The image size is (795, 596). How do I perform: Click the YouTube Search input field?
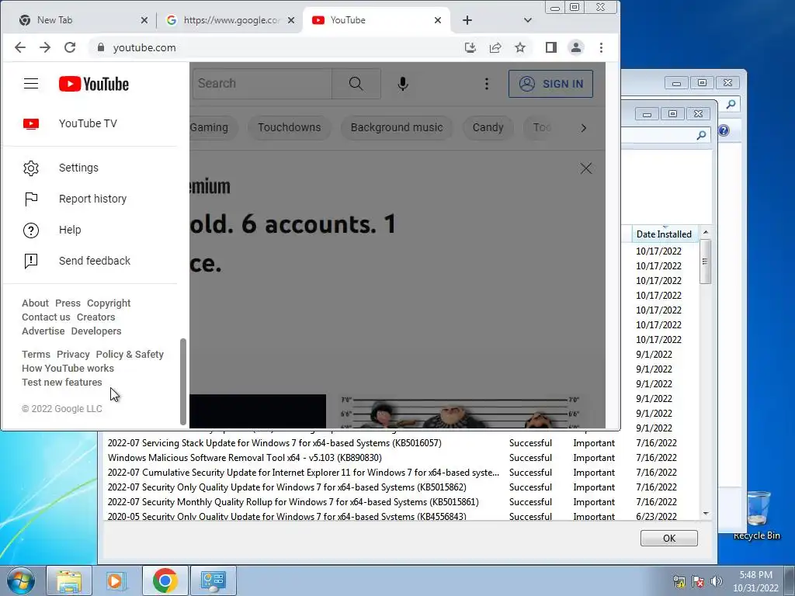(262, 84)
